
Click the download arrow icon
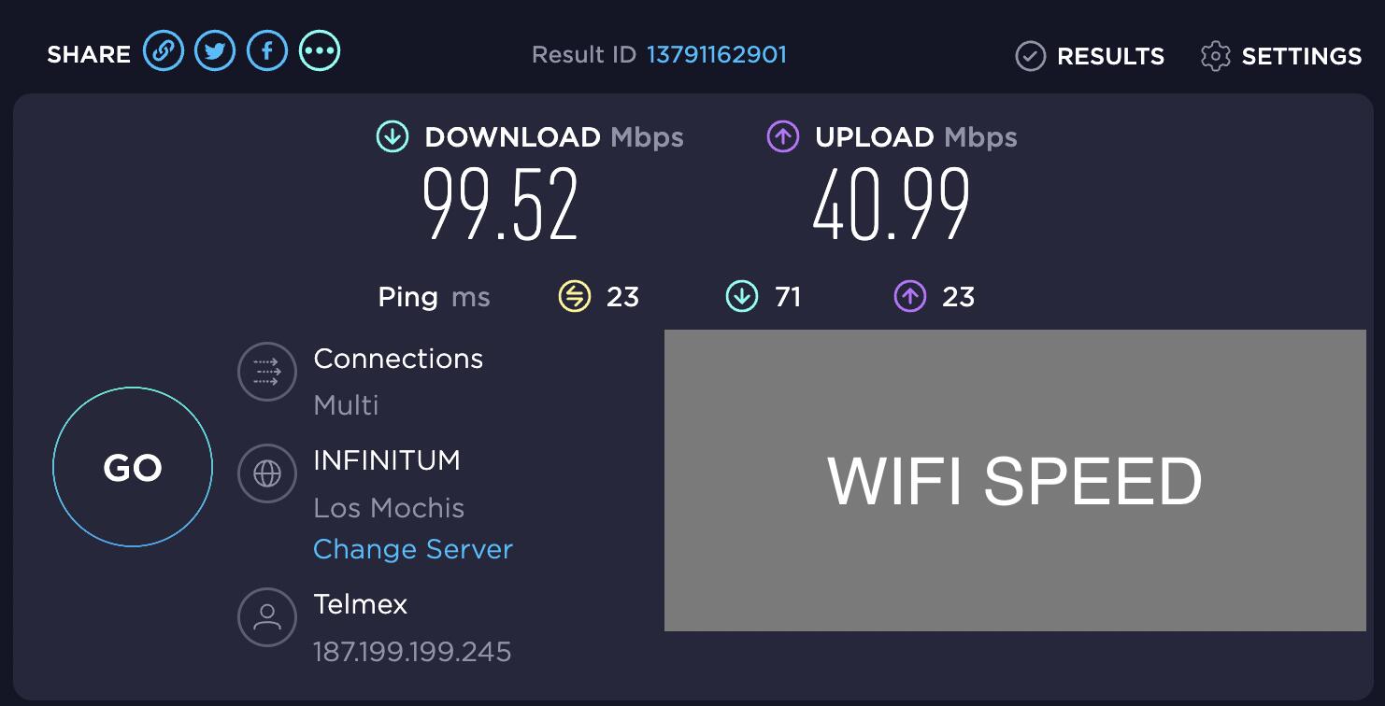[x=393, y=137]
